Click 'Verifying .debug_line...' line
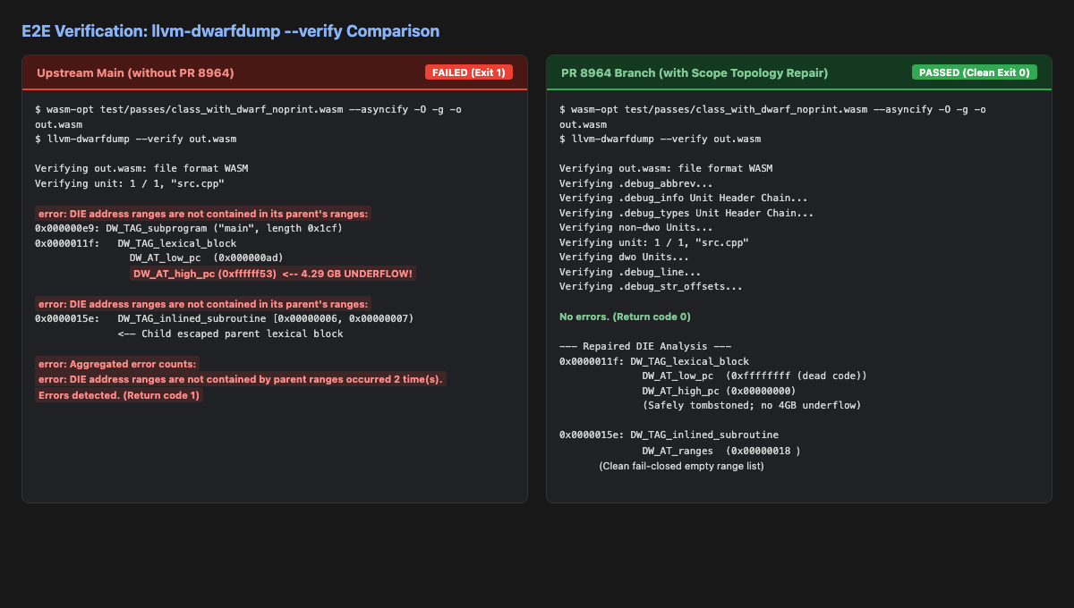Screen dimensions: 1074x608 [630, 272]
